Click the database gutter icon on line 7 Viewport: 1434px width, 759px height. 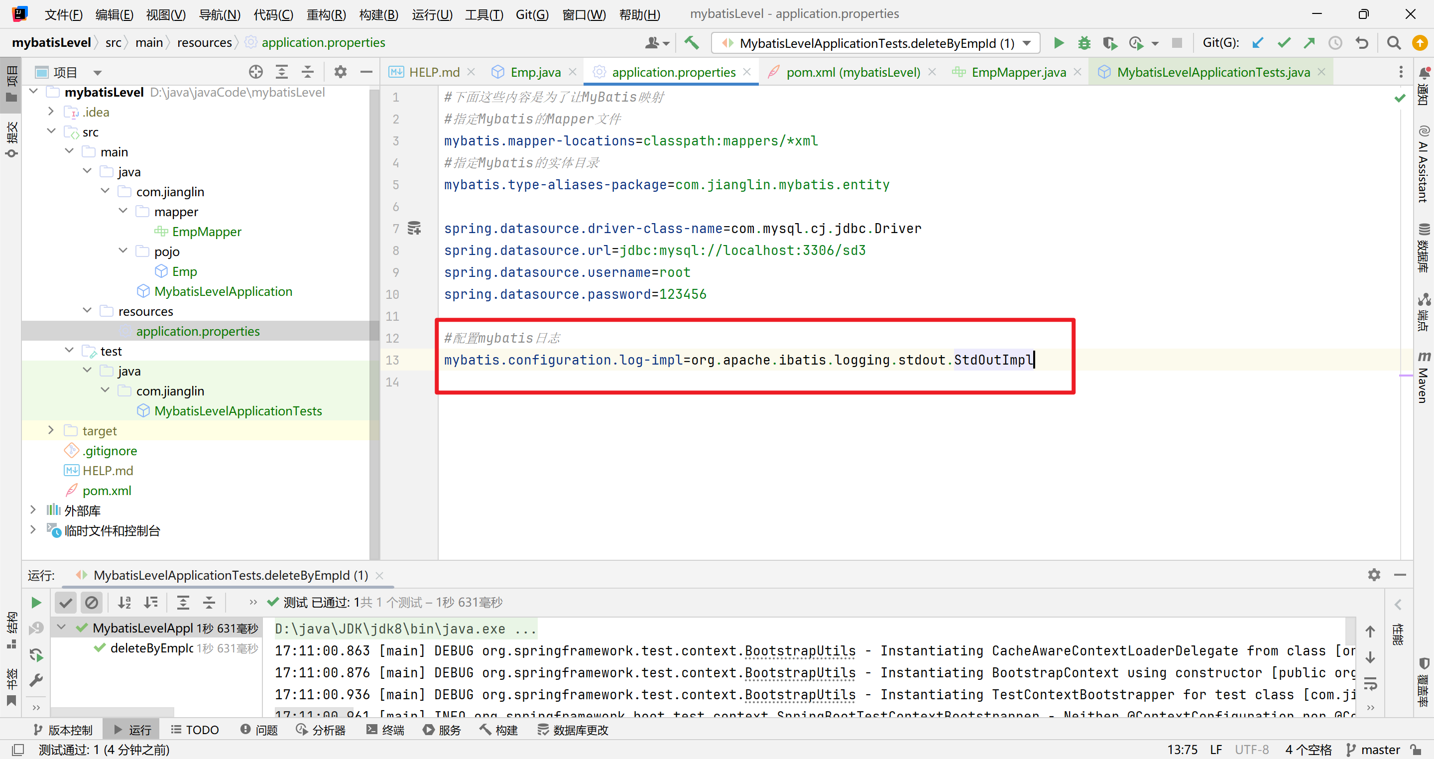tap(414, 228)
